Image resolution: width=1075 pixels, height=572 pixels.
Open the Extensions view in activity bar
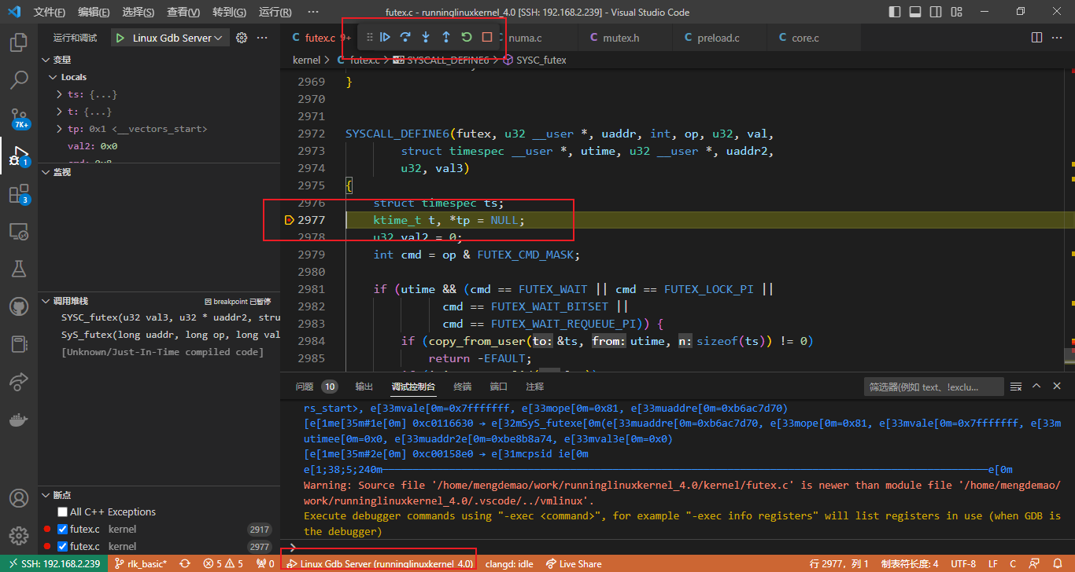(19, 194)
